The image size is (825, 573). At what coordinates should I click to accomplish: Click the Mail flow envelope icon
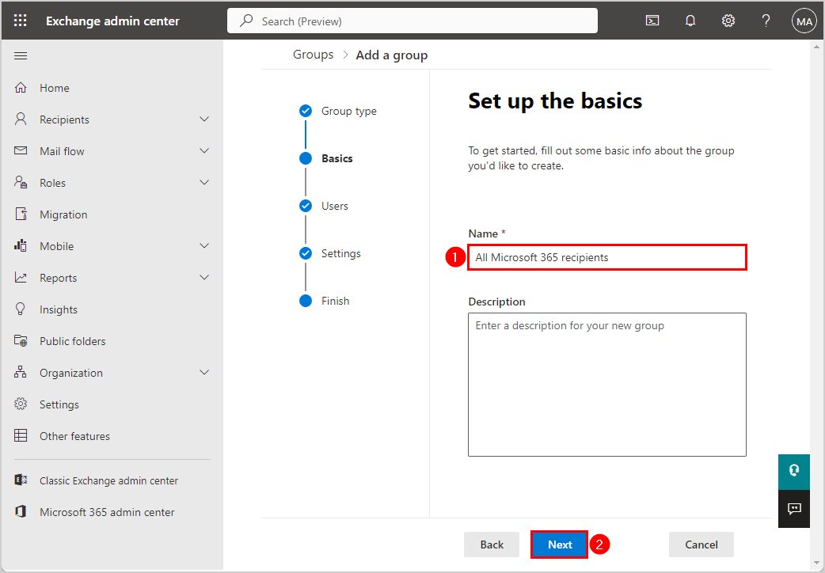(x=21, y=151)
